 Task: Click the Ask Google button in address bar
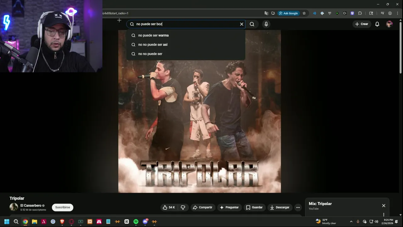(x=288, y=13)
